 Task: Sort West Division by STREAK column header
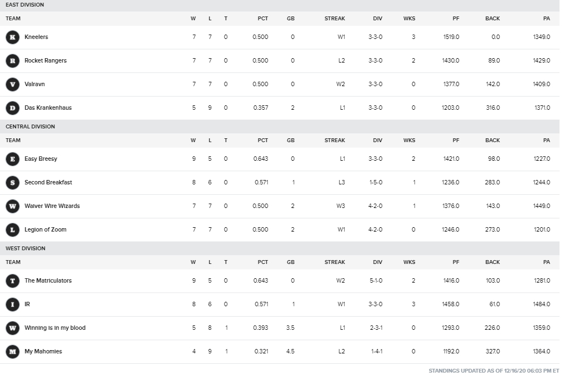point(335,262)
